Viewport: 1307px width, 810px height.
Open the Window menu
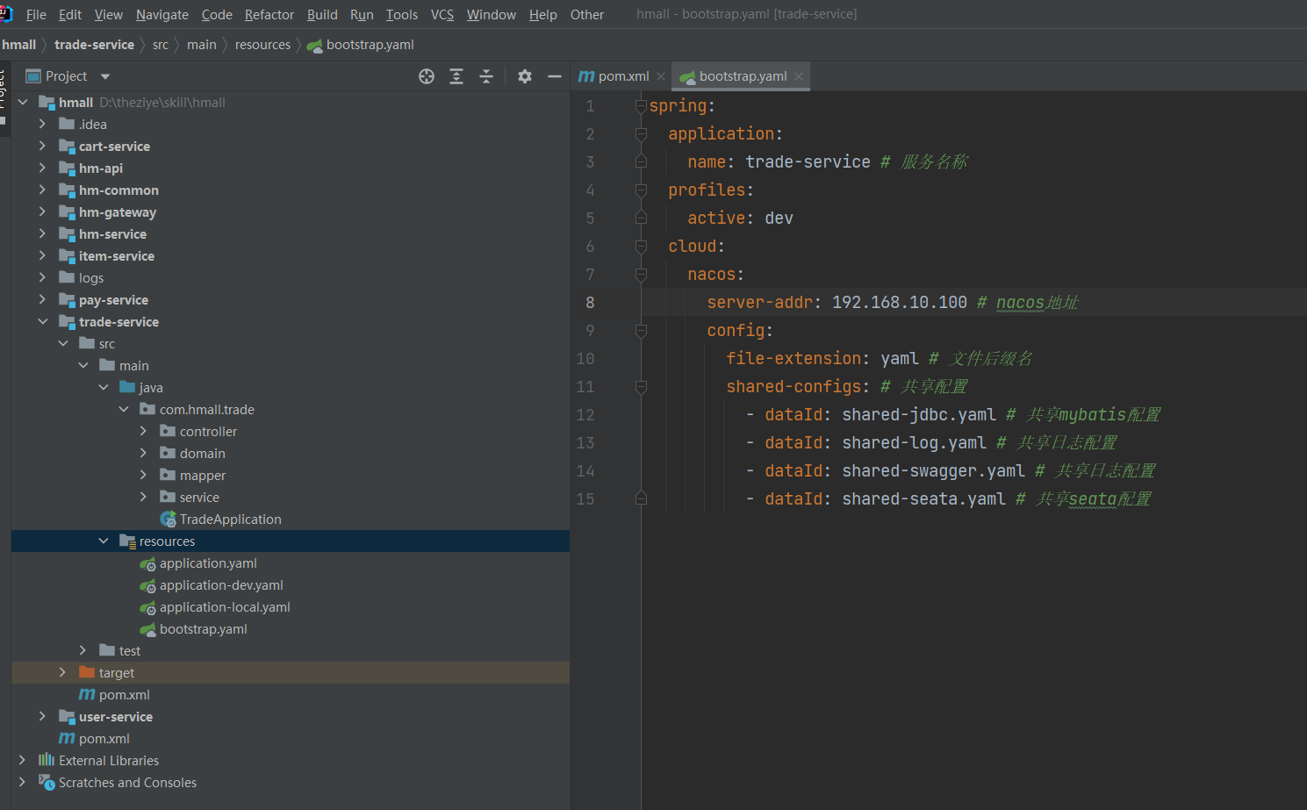492,15
